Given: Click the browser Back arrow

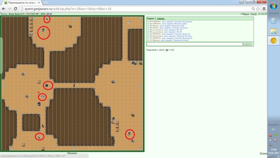Looking at the screenshot, I should (4, 9).
